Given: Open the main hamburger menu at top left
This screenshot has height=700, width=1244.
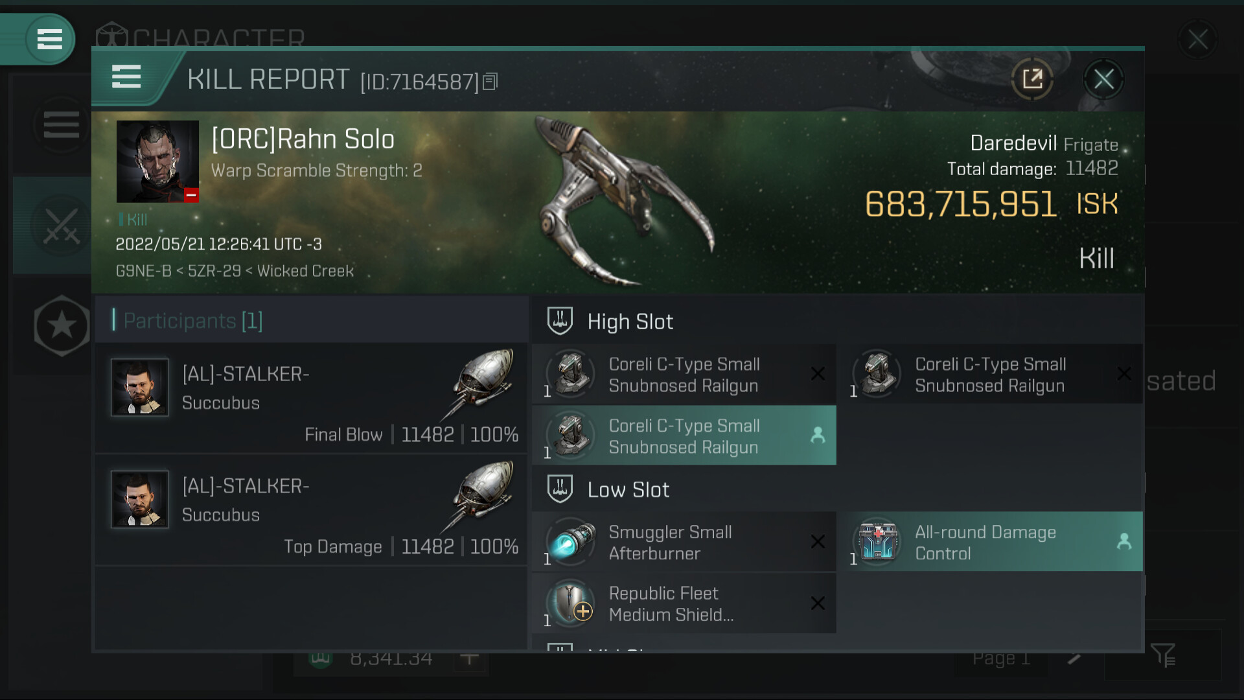Looking at the screenshot, I should click(x=49, y=40).
